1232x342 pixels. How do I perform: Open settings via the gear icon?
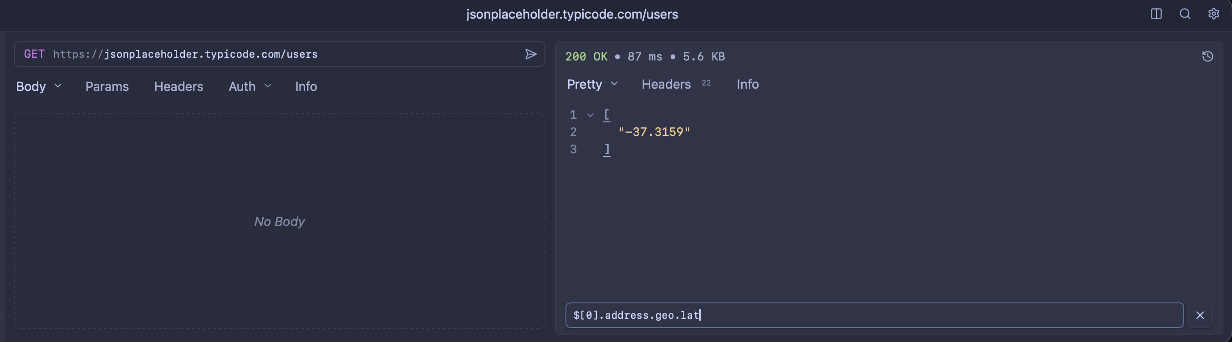tap(1213, 14)
